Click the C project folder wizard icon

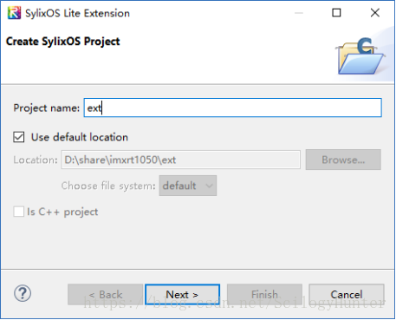(x=360, y=56)
